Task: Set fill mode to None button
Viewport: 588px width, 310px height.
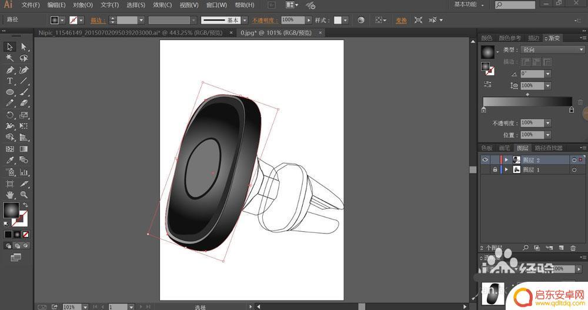Action: [x=25, y=234]
